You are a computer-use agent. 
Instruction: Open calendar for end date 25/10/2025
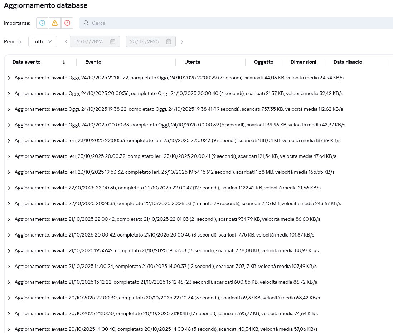coord(168,41)
